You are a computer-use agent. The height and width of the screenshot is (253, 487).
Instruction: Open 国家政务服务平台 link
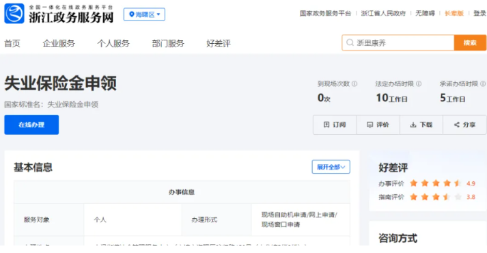point(325,13)
